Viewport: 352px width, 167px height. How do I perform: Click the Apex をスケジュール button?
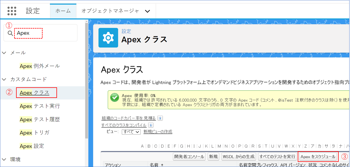(x=318, y=157)
